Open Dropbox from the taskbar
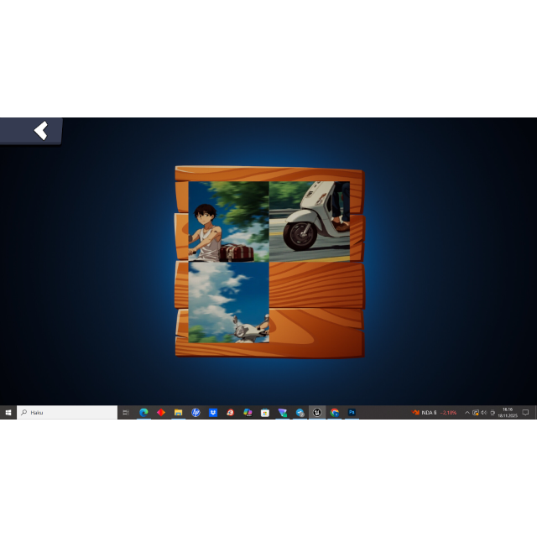537x537 pixels. 213,413
